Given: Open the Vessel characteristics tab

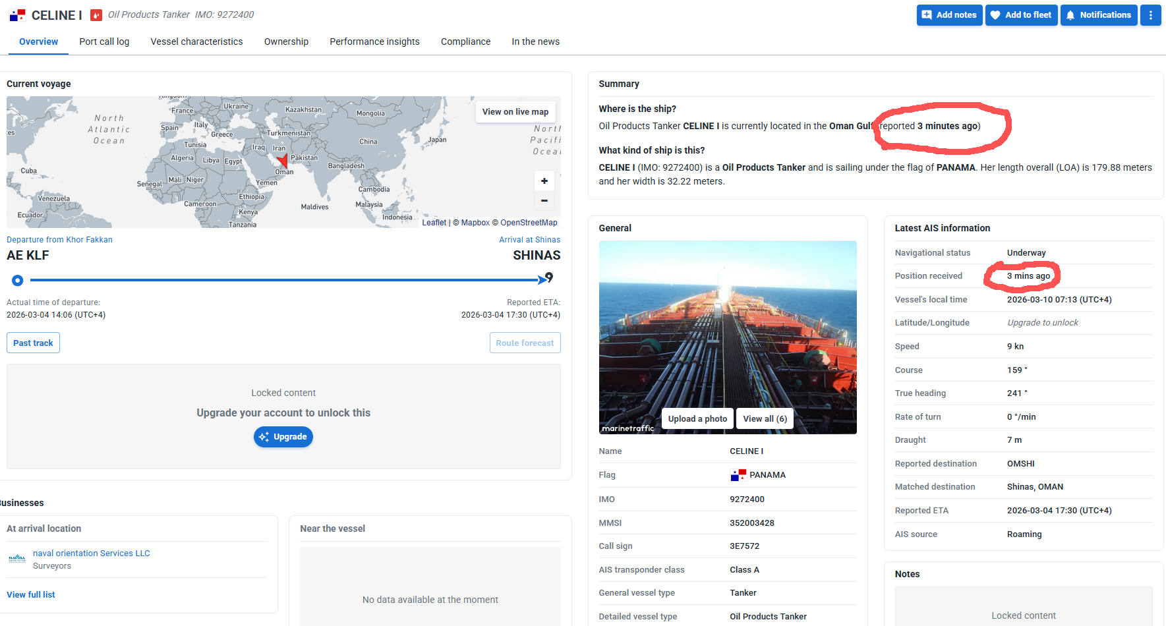Looking at the screenshot, I should (196, 42).
